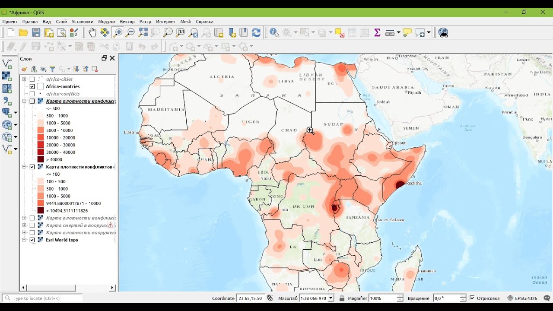Image resolution: width=553 pixels, height=311 pixels.
Task: Open the Слой menu
Action: (61, 22)
